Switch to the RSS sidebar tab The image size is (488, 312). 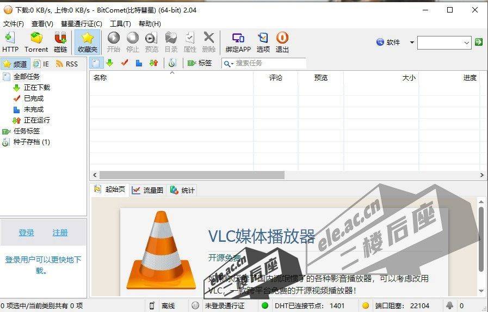66,64
